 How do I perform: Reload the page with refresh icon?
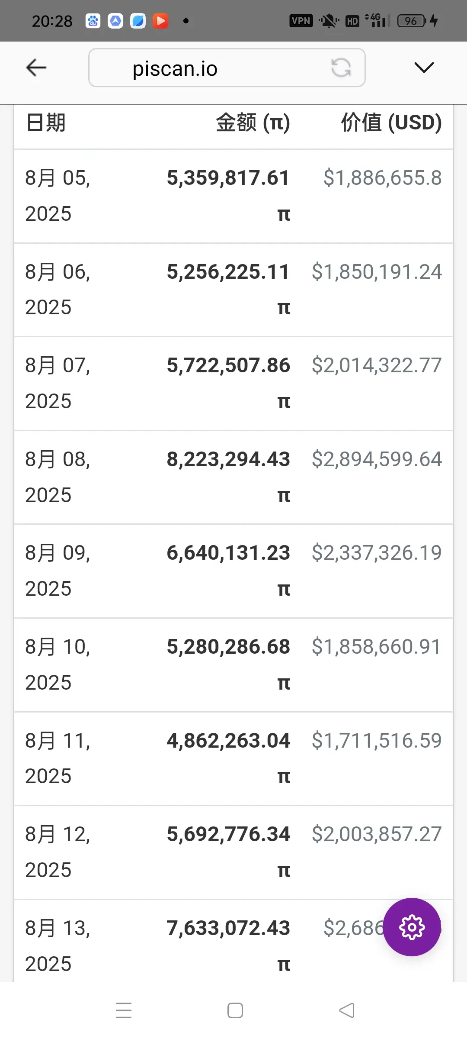(341, 68)
